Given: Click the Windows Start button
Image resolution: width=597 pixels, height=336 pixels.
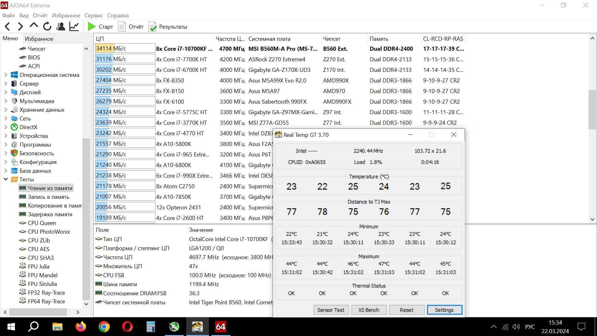Looking at the screenshot, I should 11,327.
